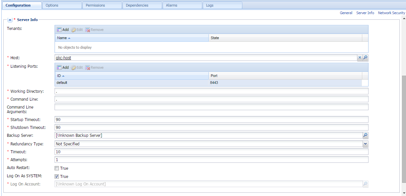406x196 pixels.
Task: Collapse the Server Info section
Action: 10,20
